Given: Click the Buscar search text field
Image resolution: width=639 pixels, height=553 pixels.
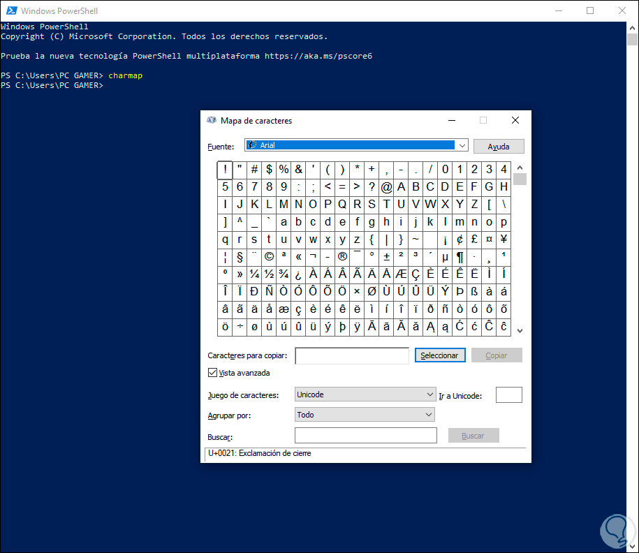Looking at the screenshot, I should click(x=365, y=435).
